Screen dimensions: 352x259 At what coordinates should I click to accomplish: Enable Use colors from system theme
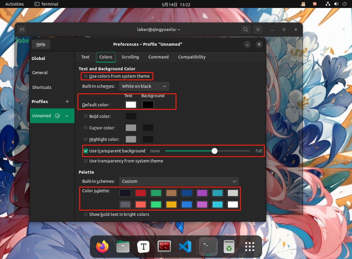[85, 76]
